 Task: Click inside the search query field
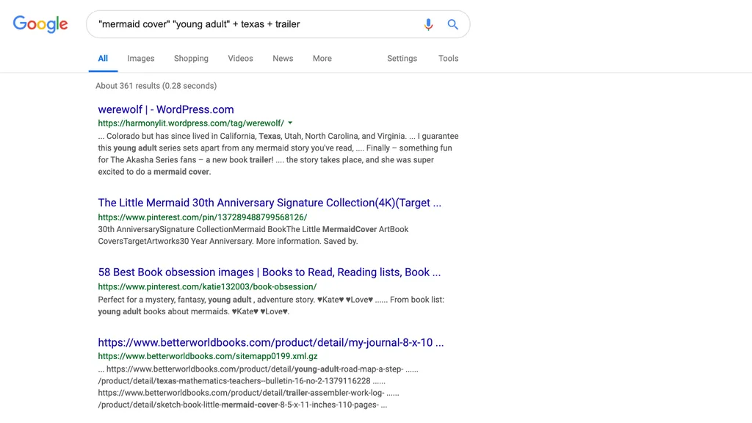click(254, 24)
